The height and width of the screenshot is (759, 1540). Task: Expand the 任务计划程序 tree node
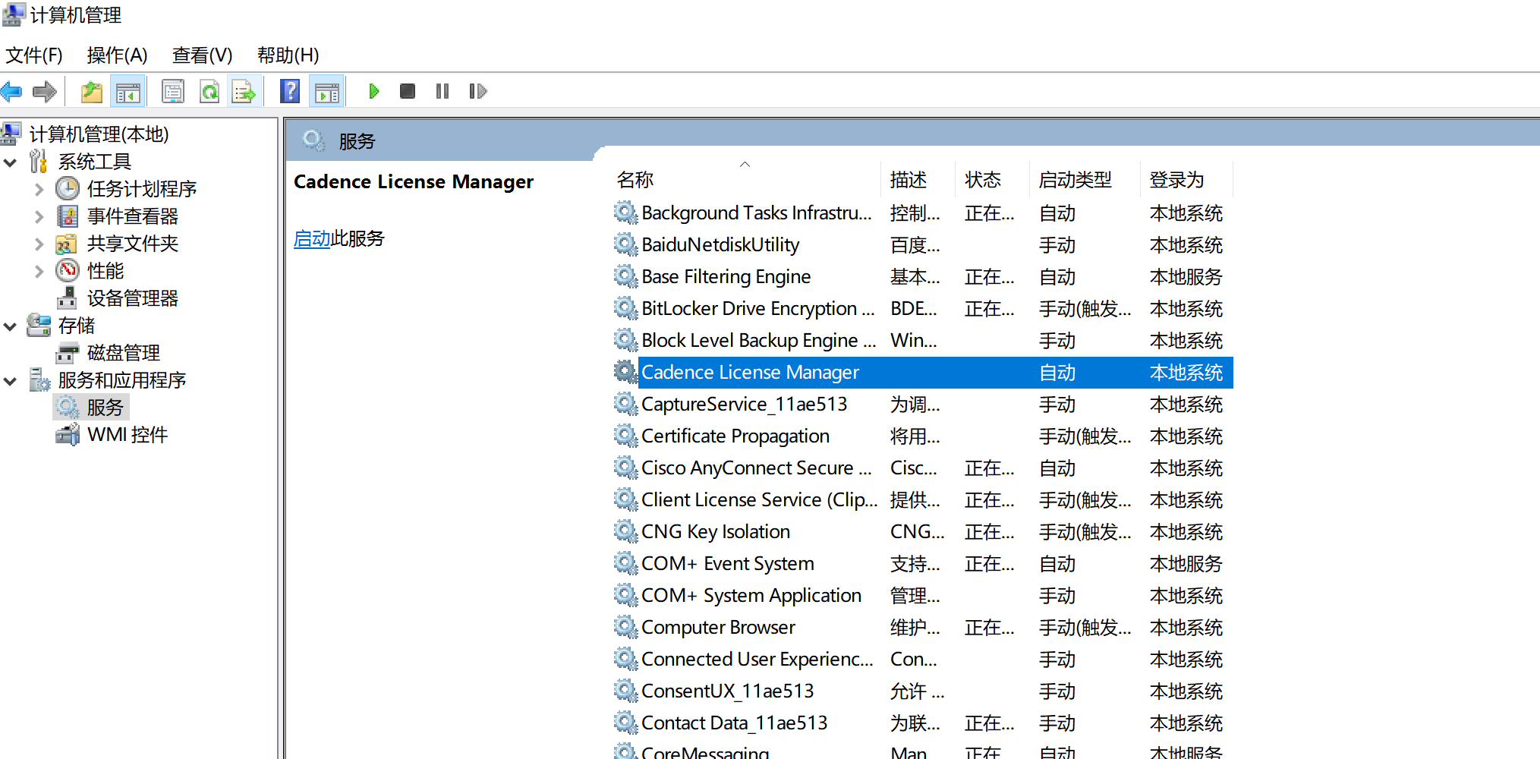[39, 188]
